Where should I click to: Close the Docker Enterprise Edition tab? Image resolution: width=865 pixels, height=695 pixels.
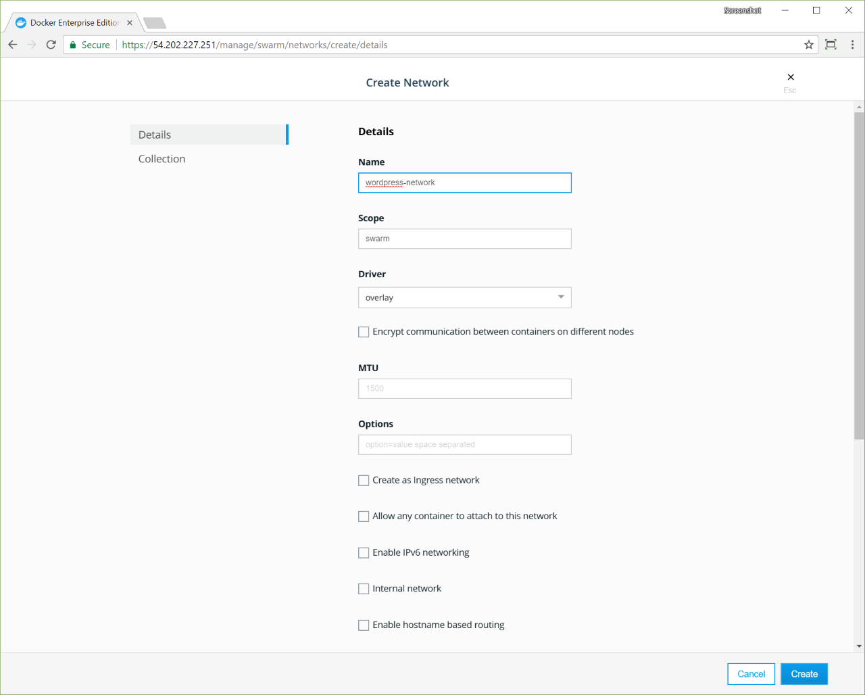[x=130, y=23]
